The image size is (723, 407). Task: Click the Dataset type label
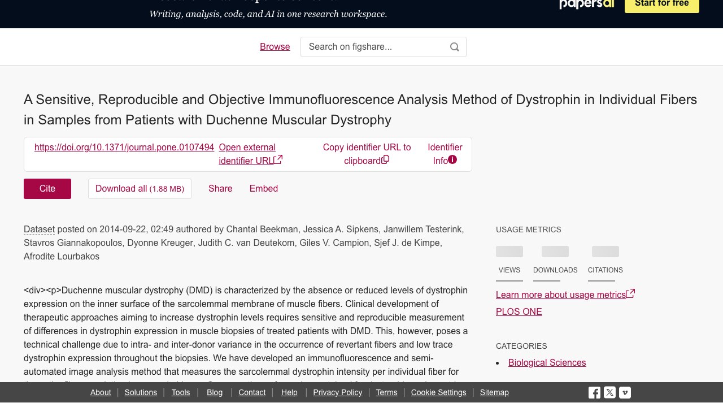(x=39, y=230)
